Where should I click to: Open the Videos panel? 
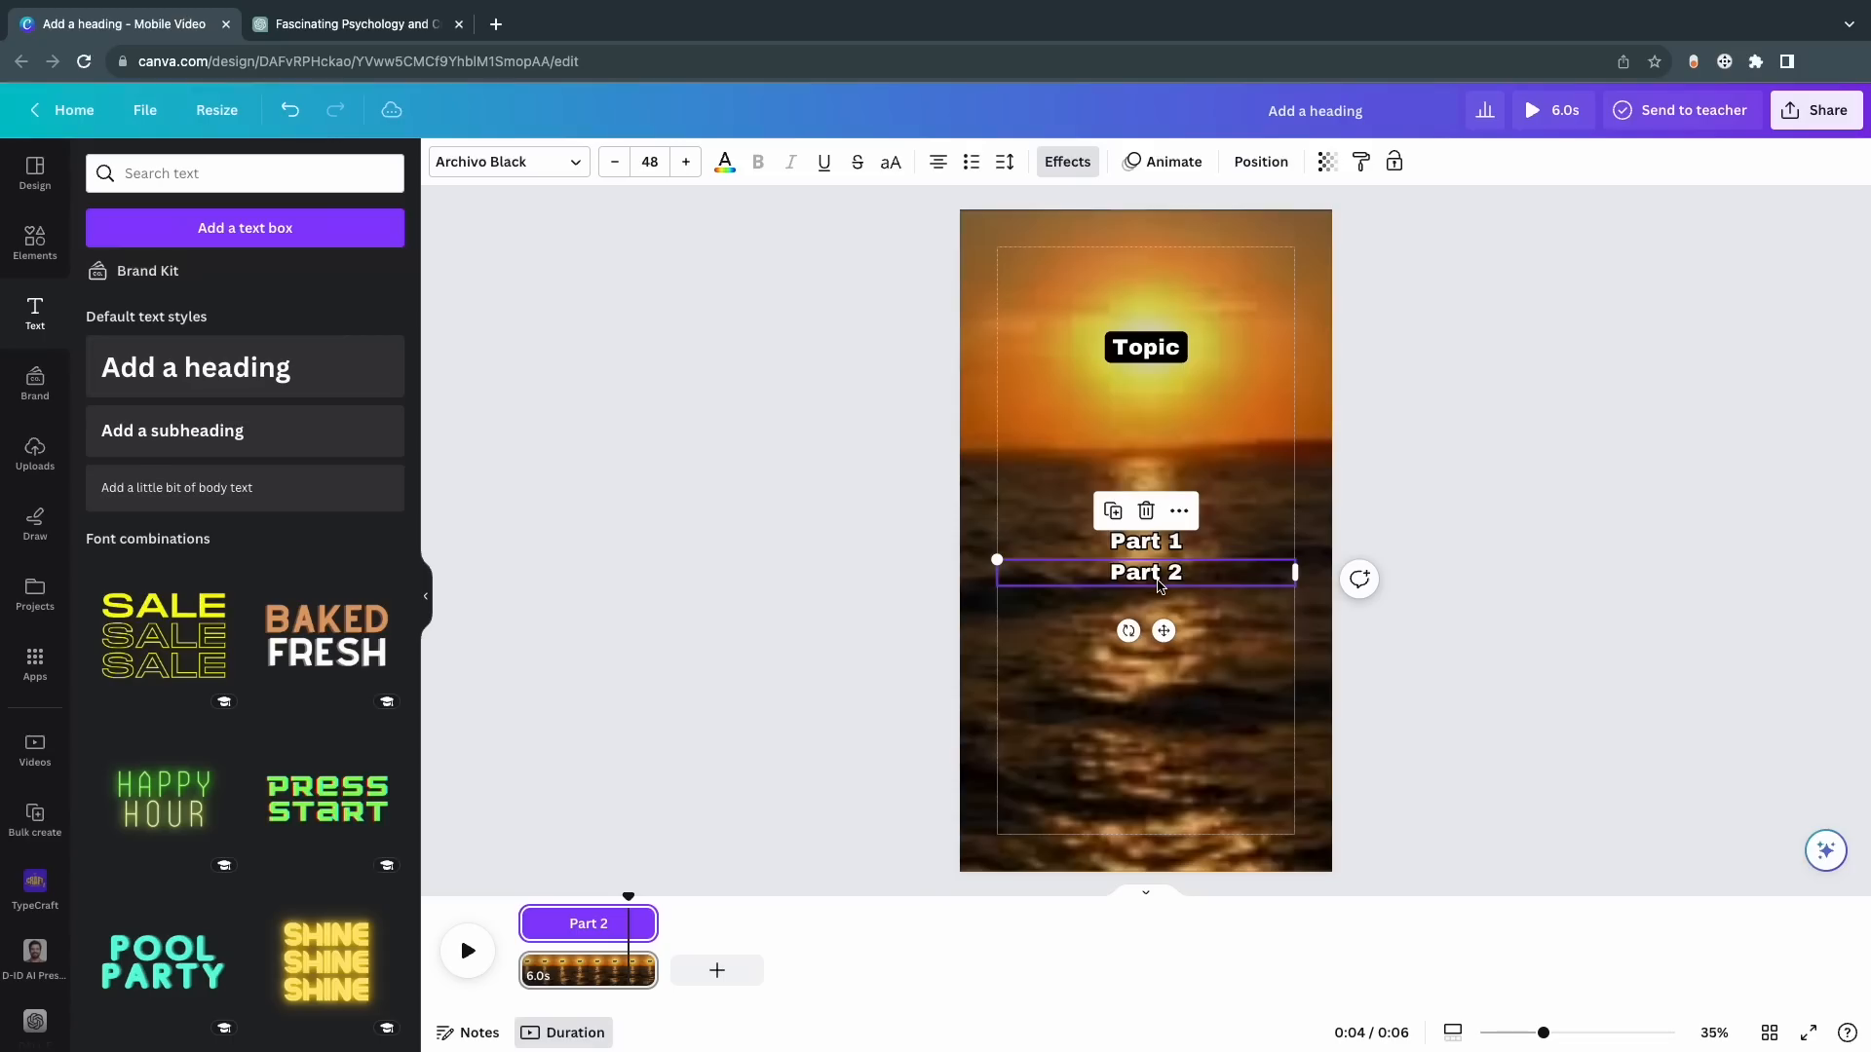click(x=35, y=749)
